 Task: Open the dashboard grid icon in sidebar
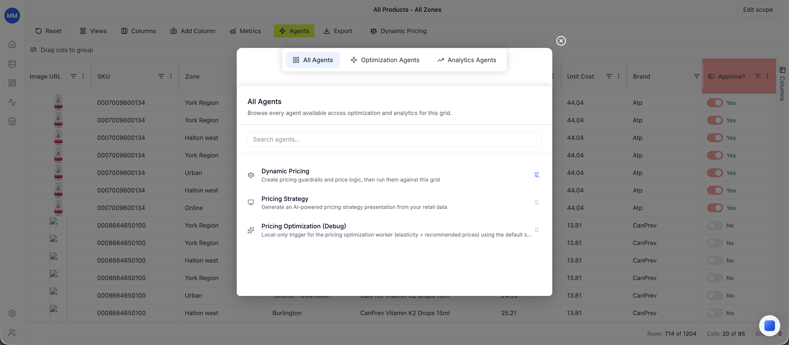click(x=12, y=83)
